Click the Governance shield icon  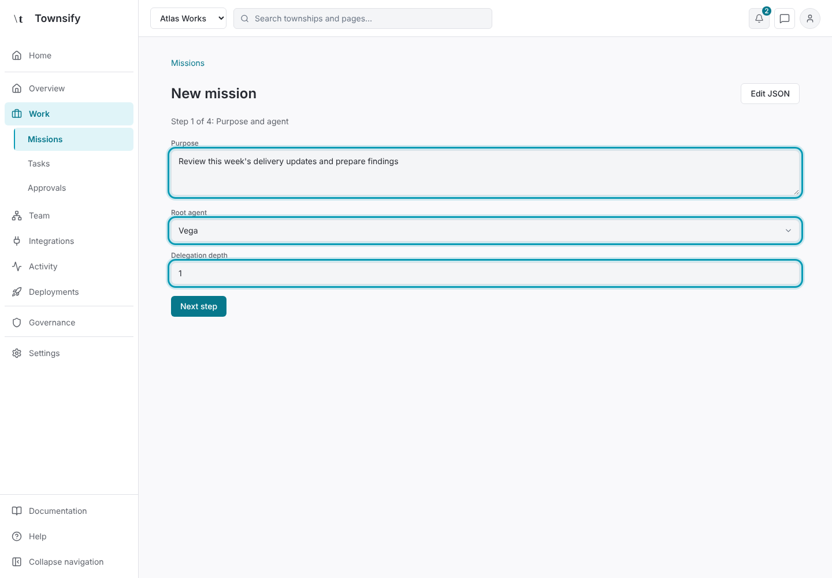point(17,323)
